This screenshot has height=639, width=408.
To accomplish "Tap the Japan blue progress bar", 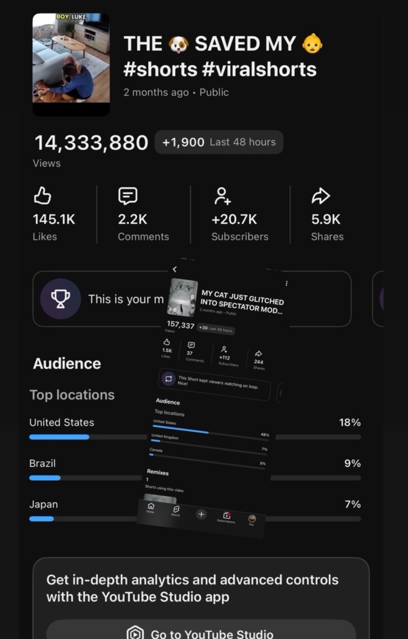I will point(41,519).
